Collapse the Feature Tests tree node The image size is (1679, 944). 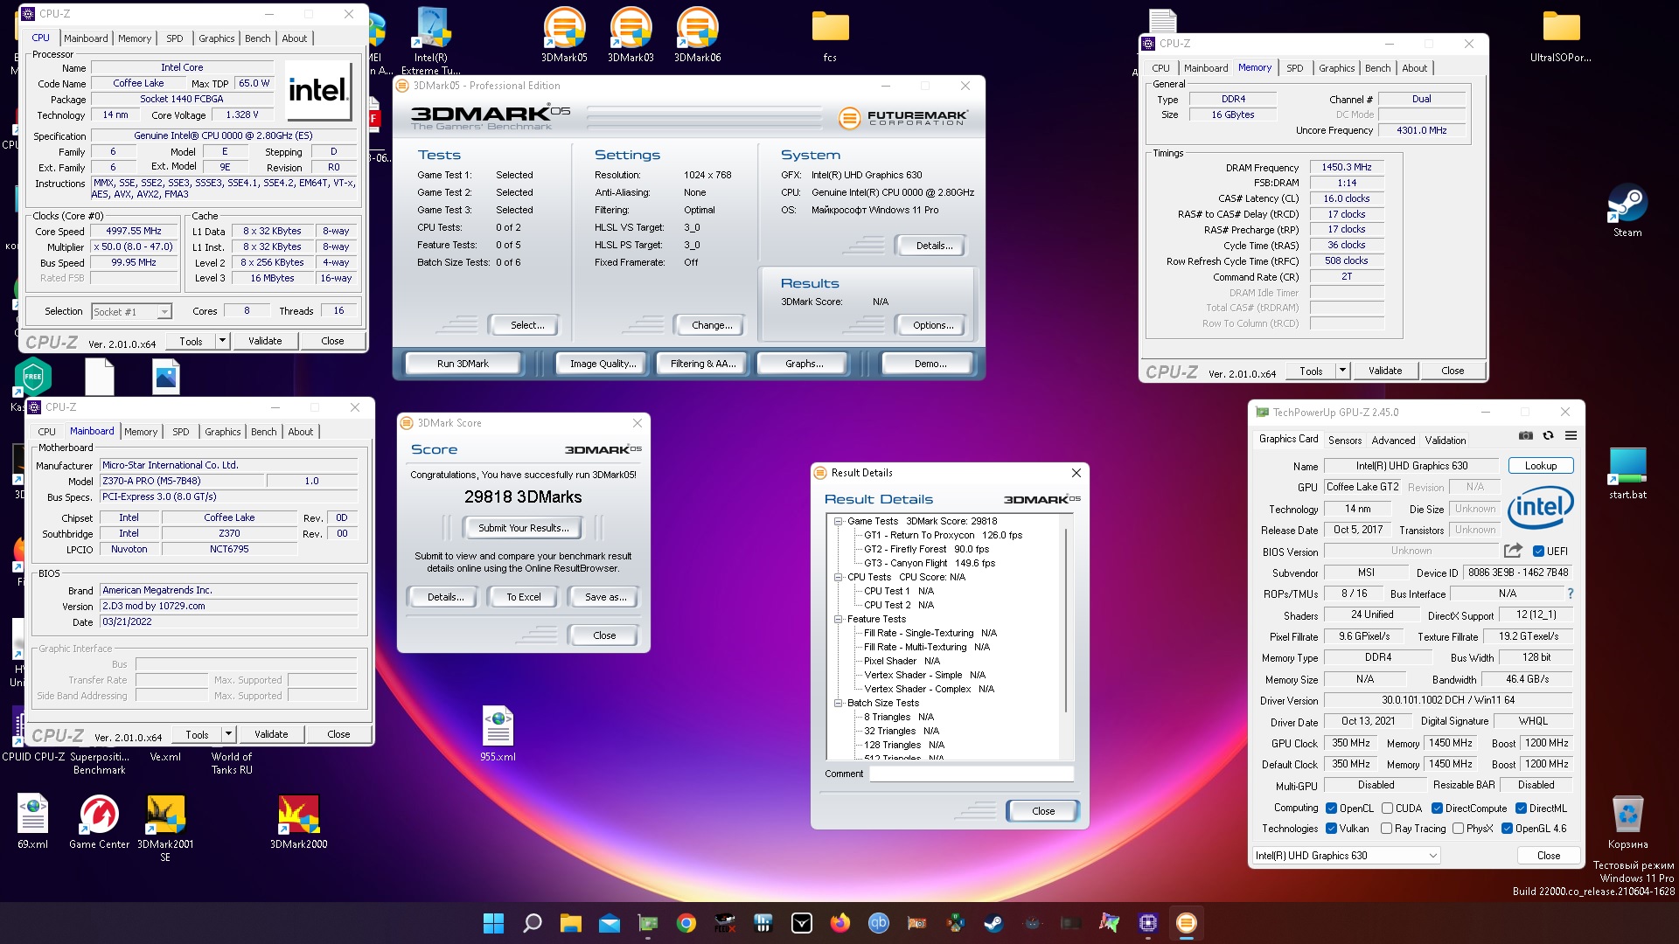(838, 619)
